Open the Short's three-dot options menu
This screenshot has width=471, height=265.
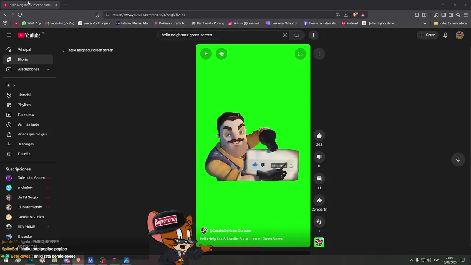[319, 54]
